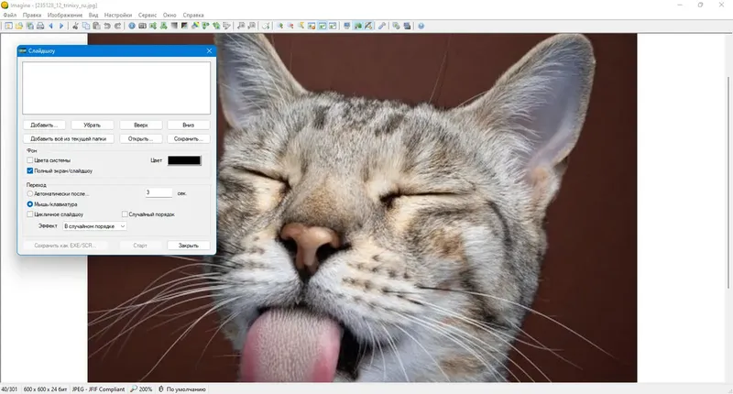
Task: Open the Эффект dropdown list
Action: 95,226
